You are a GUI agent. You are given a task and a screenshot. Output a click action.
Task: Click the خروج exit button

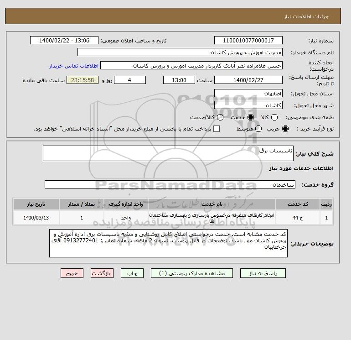pos(72,273)
